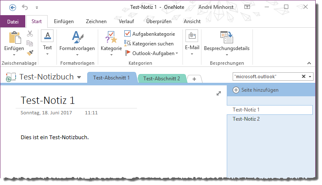
Task: Open the Überprüfen ribbon tab
Action: (159, 21)
